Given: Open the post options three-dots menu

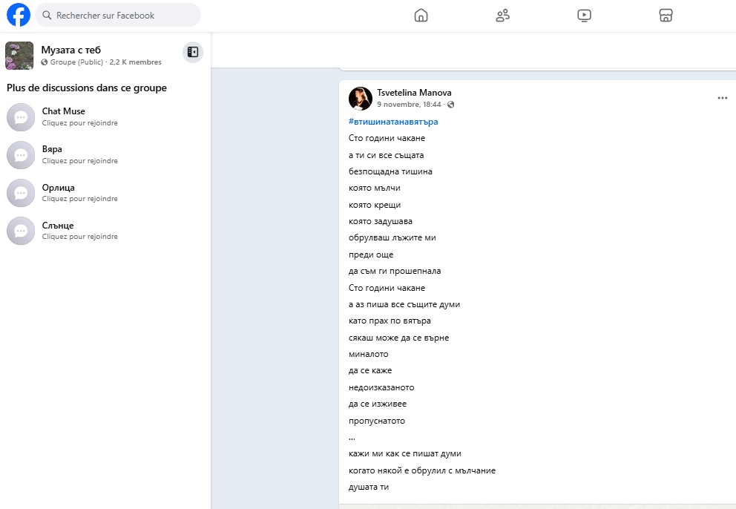Looking at the screenshot, I should point(723,98).
